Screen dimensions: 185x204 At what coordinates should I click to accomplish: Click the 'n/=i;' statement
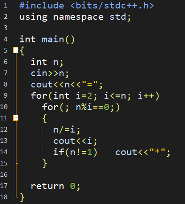(67, 130)
